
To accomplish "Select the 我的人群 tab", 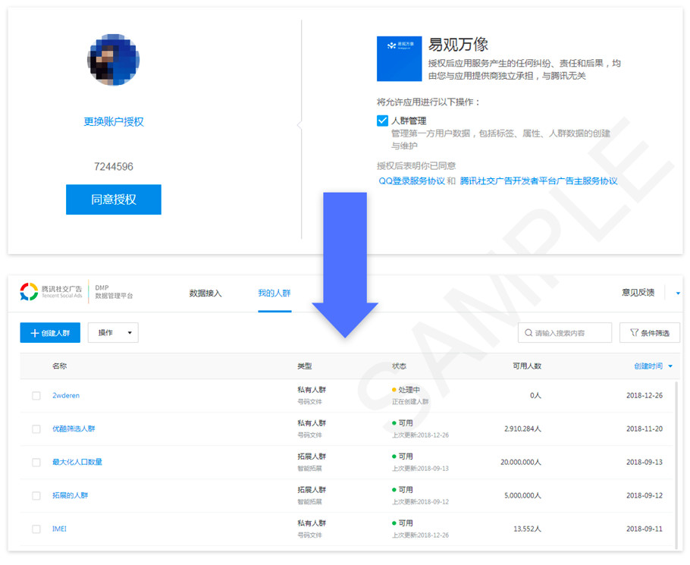I will point(274,293).
